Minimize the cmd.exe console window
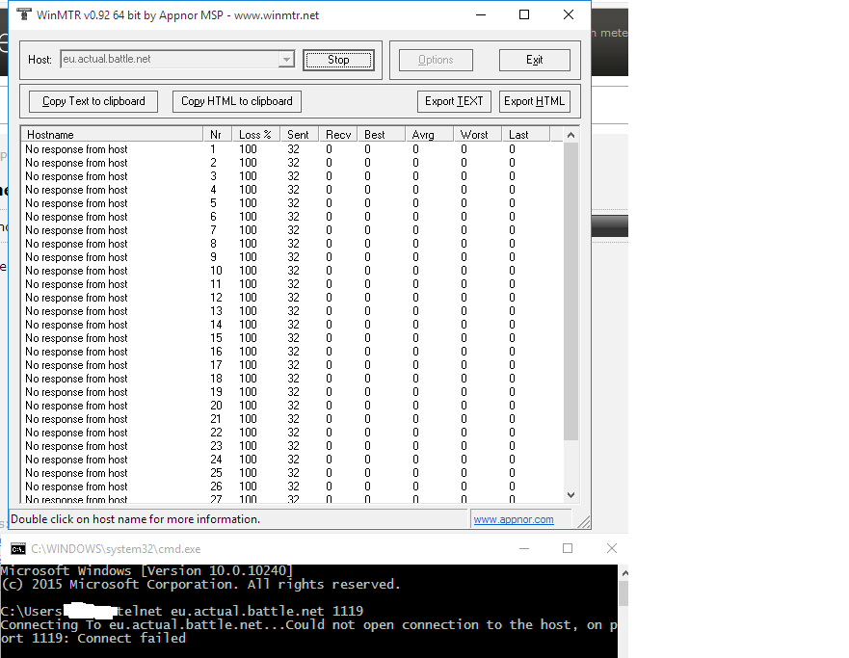 [x=523, y=548]
